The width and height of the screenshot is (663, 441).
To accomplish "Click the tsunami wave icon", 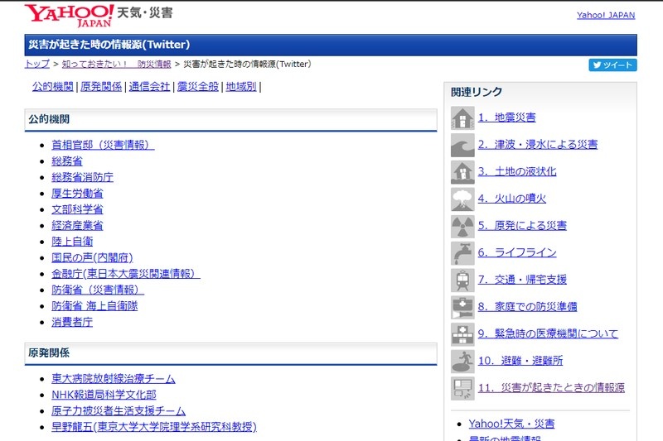I will (462, 145).
